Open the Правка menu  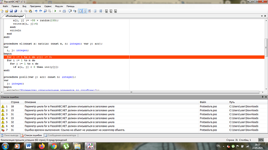(15, 6)
